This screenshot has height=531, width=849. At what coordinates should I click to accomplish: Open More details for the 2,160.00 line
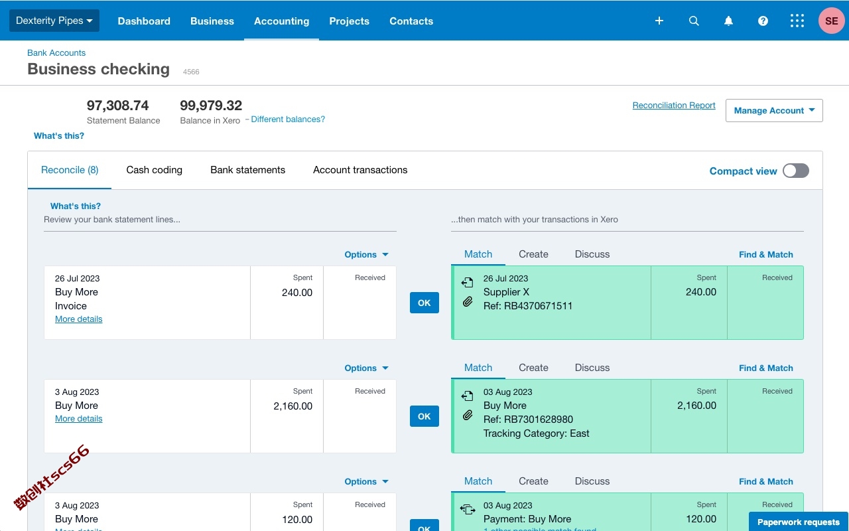[79, 419]
